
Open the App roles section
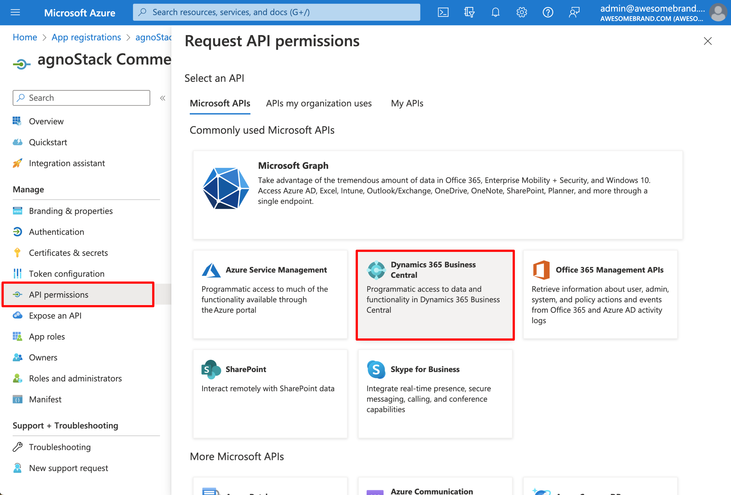pyautogui.click(x=46, y=336)
